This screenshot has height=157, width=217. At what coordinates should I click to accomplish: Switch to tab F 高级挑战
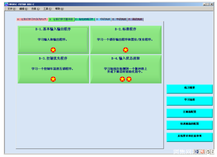[x=135, y=19]
